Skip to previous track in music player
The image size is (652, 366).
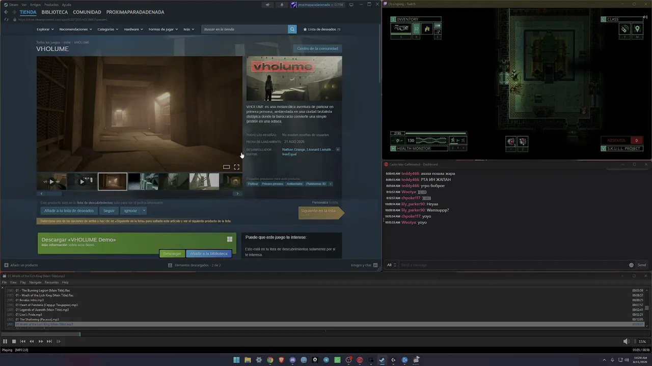tap(22, 342)
